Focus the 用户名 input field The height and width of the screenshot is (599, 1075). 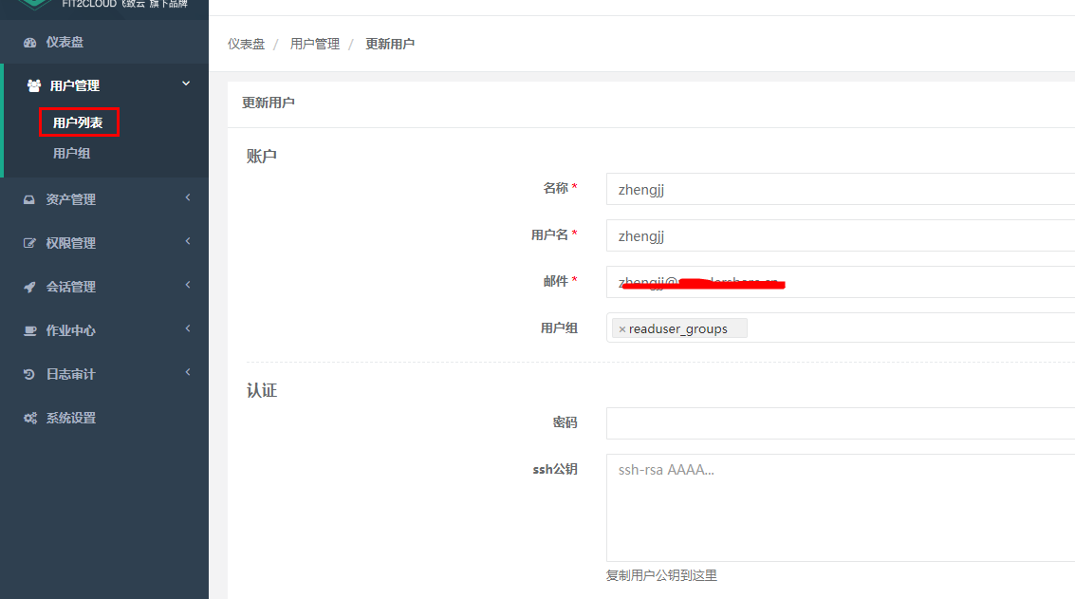[841, 235]
